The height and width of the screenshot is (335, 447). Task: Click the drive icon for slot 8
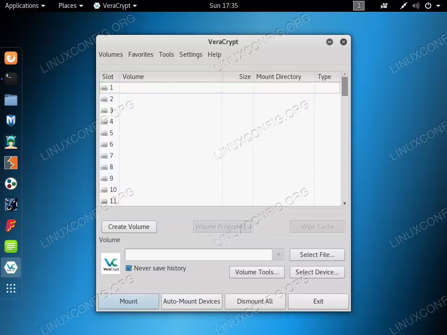pyautogui.click(x=104, y=167)
